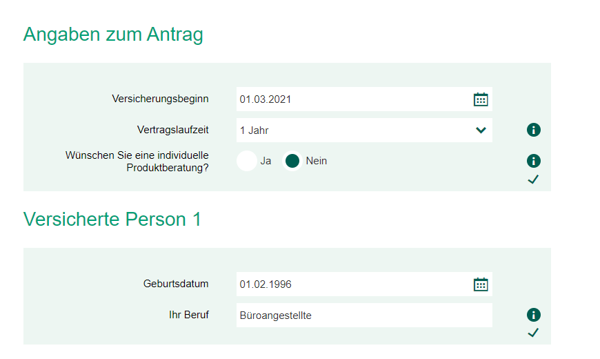Focus the Versicherungsbeginn date field 01.03.2021
Viewport: 600px width, 359px height.
coord(364,99)
